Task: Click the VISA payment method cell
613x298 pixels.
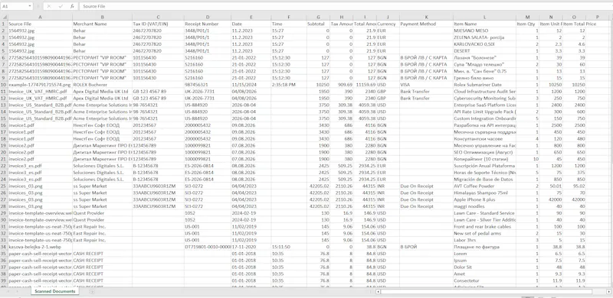Action: click(426, 85)
